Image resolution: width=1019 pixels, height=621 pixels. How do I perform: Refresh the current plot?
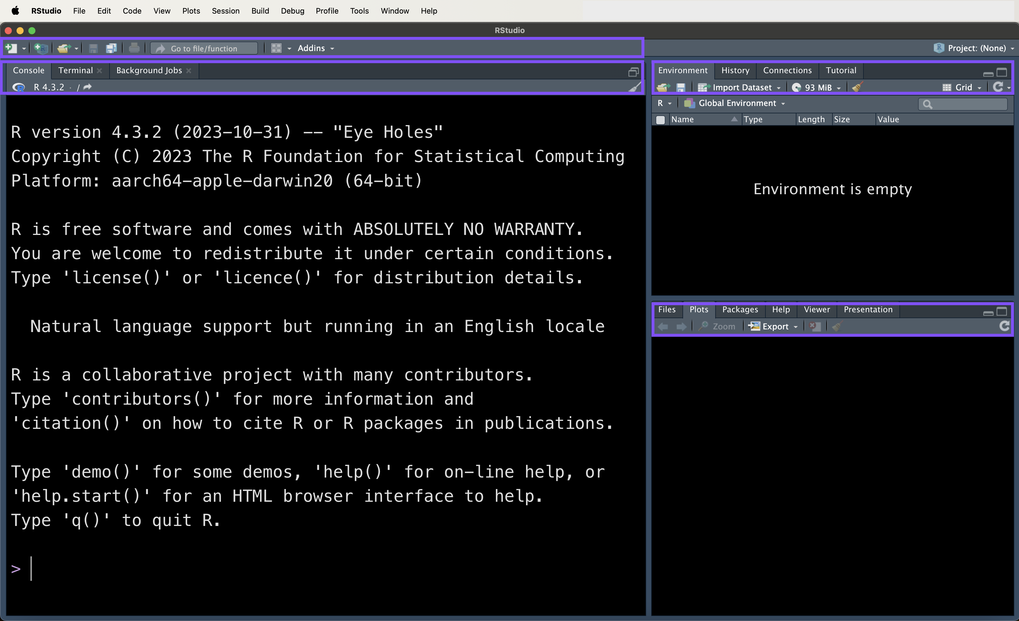(x=1005, y=326)
